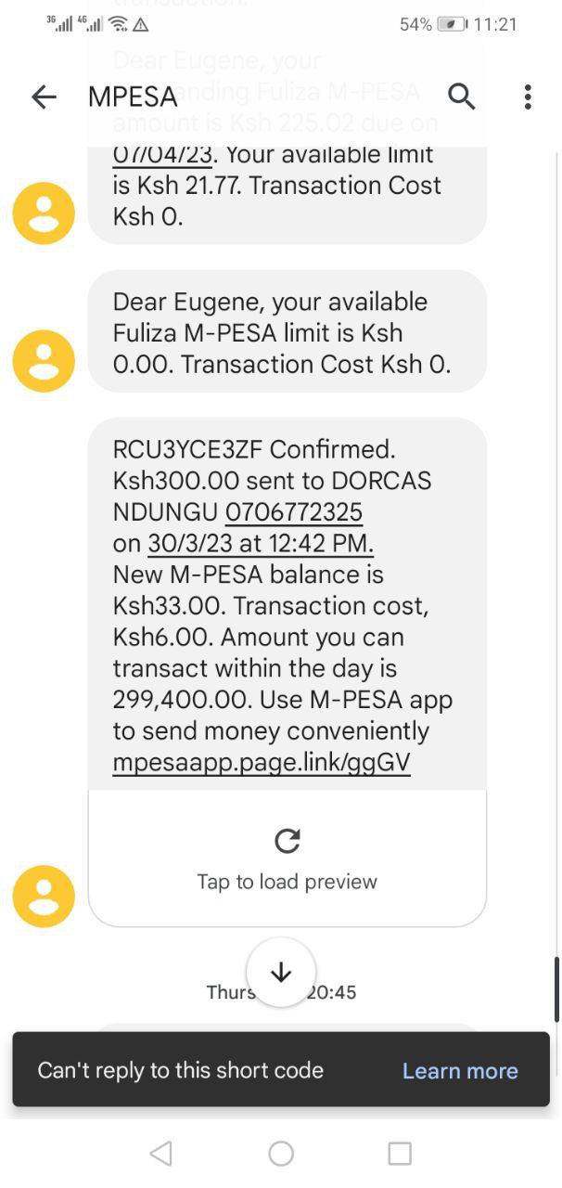Tap the reload preview icon
The image size is (562, 1188).
[x=287, y=841]
